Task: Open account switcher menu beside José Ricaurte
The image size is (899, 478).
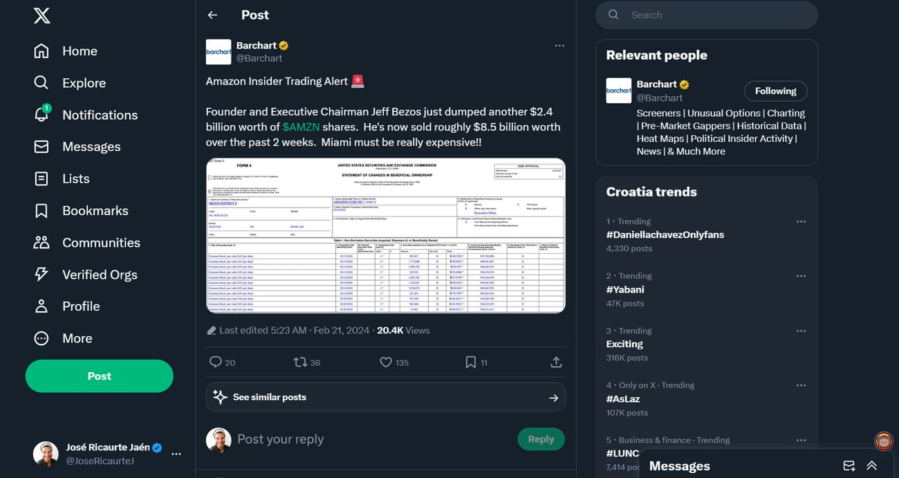Action: point(176,454)
